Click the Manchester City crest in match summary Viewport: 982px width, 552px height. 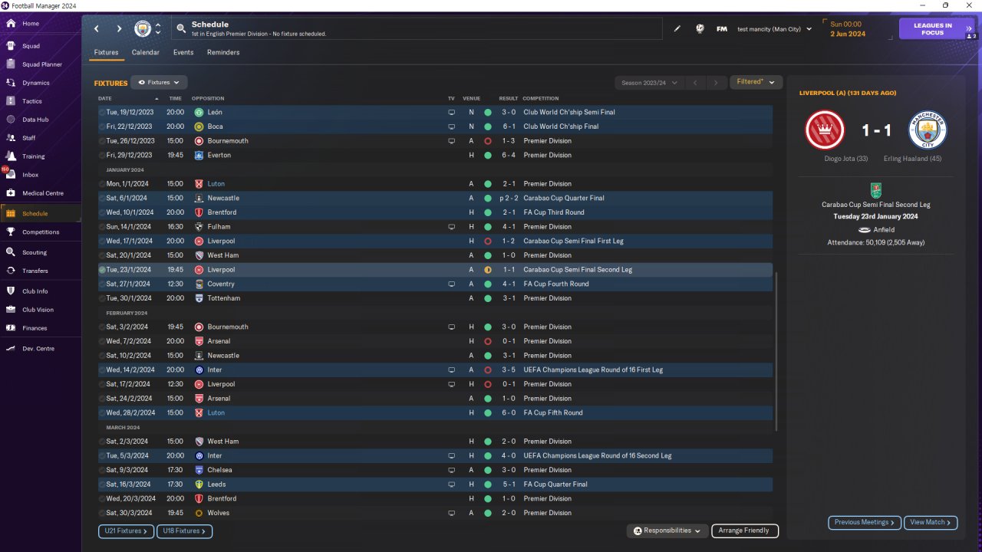coord(928,130)
